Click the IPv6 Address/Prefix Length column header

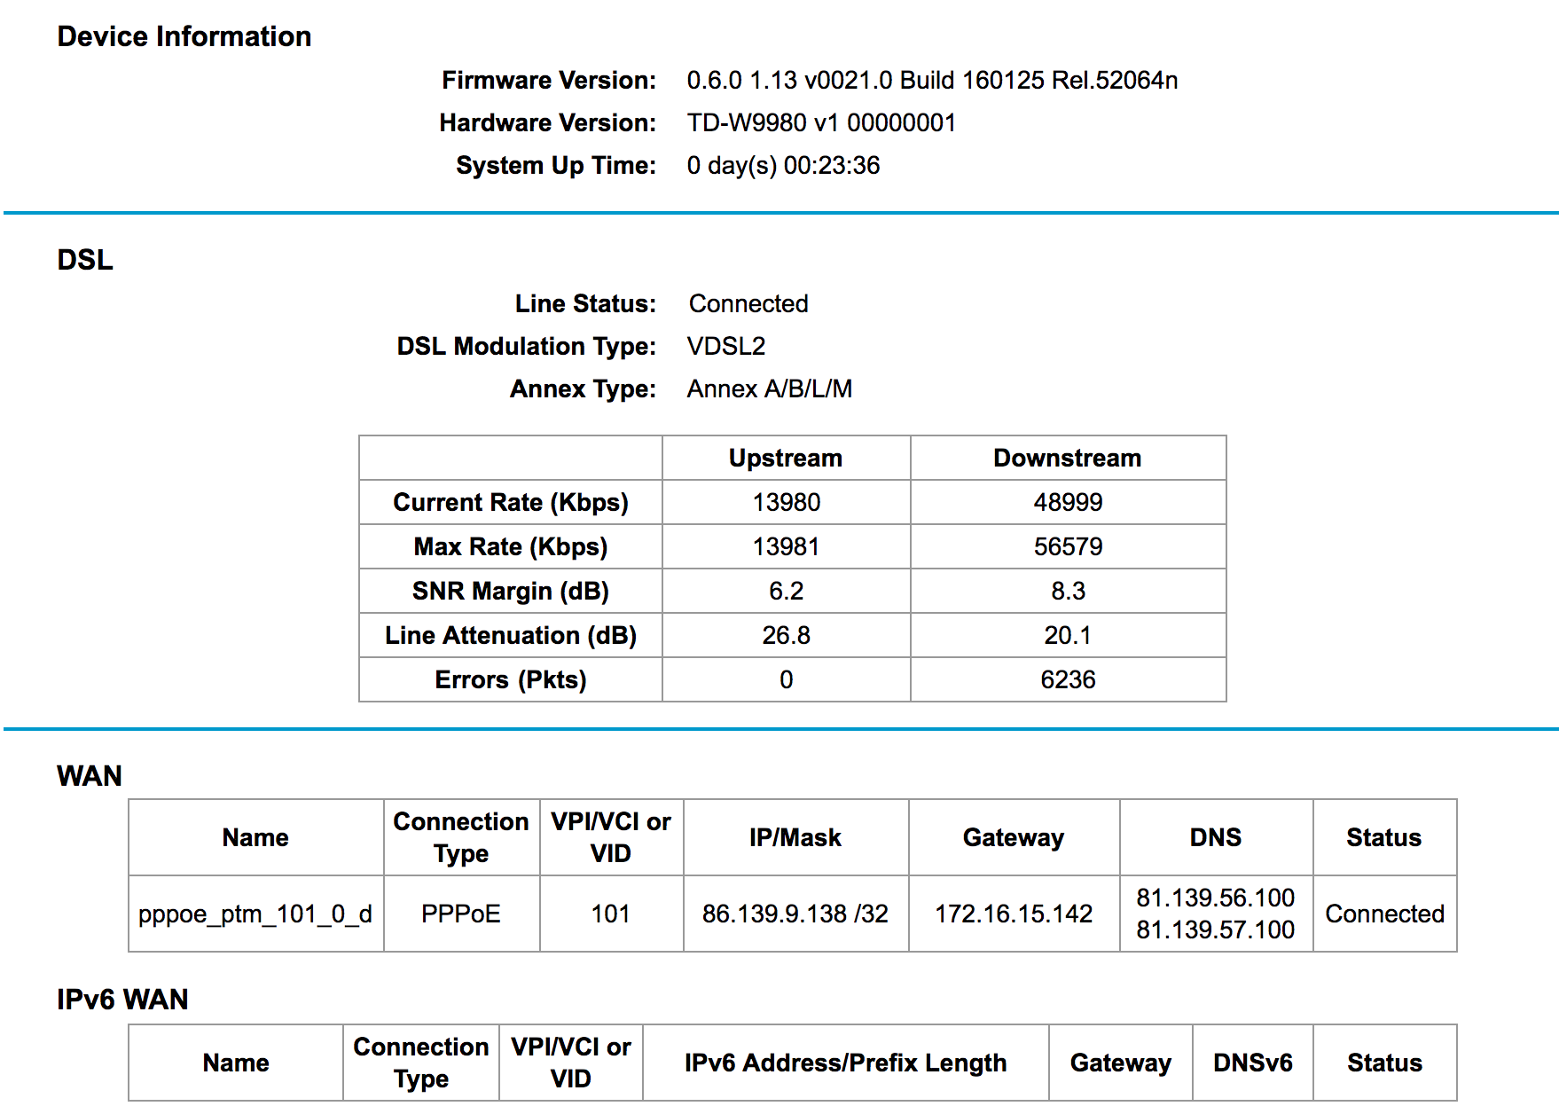[x=845, y=1063]
